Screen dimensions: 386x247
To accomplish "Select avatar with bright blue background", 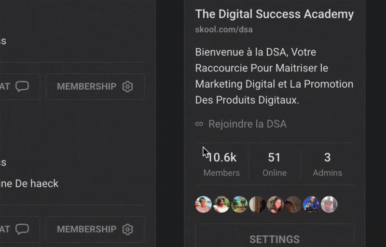I will pos(311,205).
